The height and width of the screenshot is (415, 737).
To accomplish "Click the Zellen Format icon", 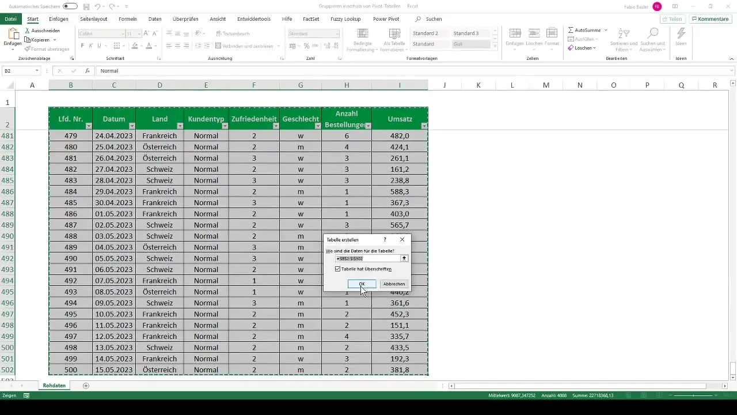I will (x=552, y=33).
